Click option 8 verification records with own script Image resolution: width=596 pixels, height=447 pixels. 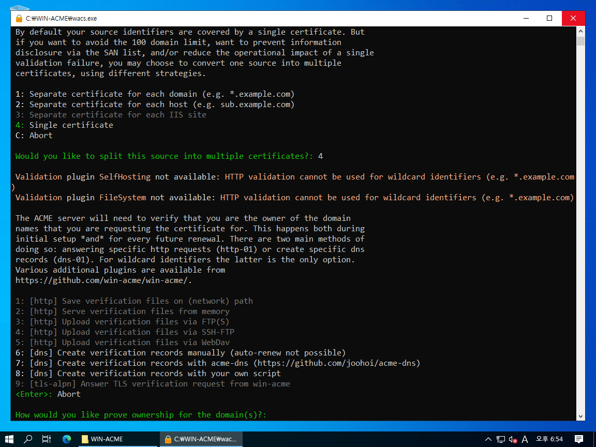pyautogui.click(x=148, y=373)
